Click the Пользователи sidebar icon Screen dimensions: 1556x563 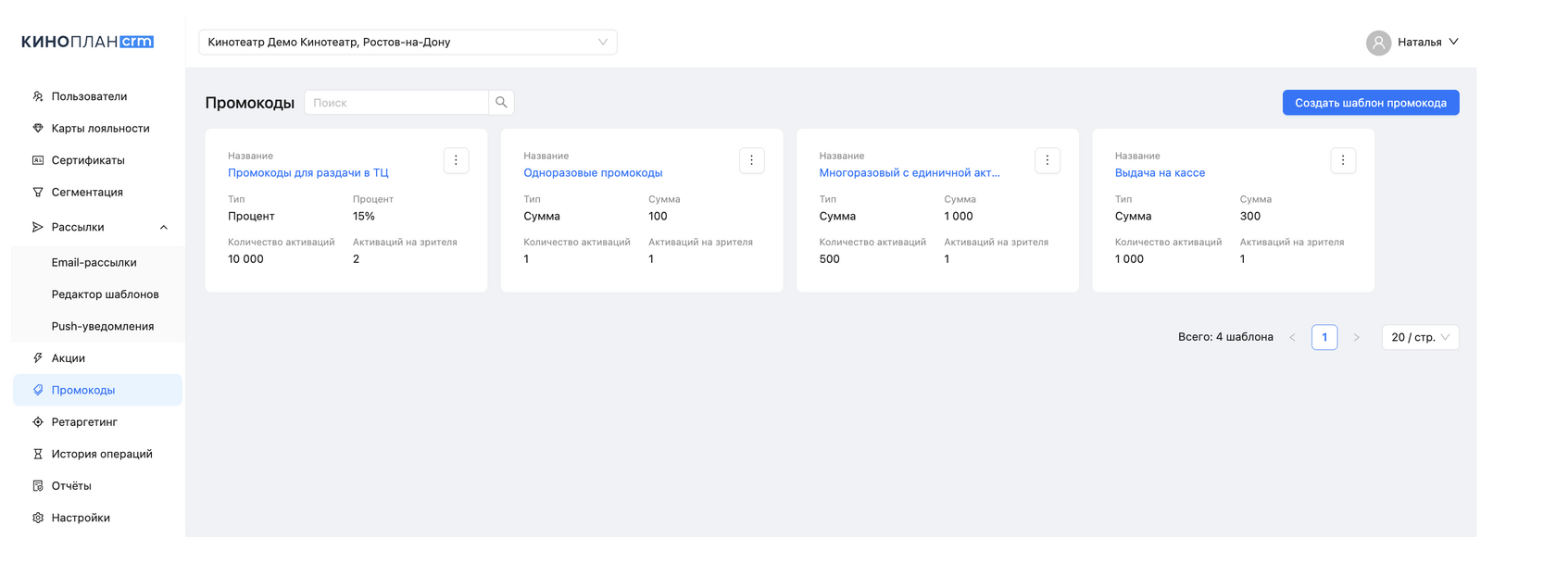click(38, 96)
